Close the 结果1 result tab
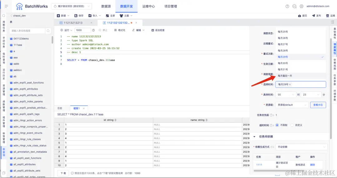Screen dimensions: 337x178 click(x=84, y=109)
